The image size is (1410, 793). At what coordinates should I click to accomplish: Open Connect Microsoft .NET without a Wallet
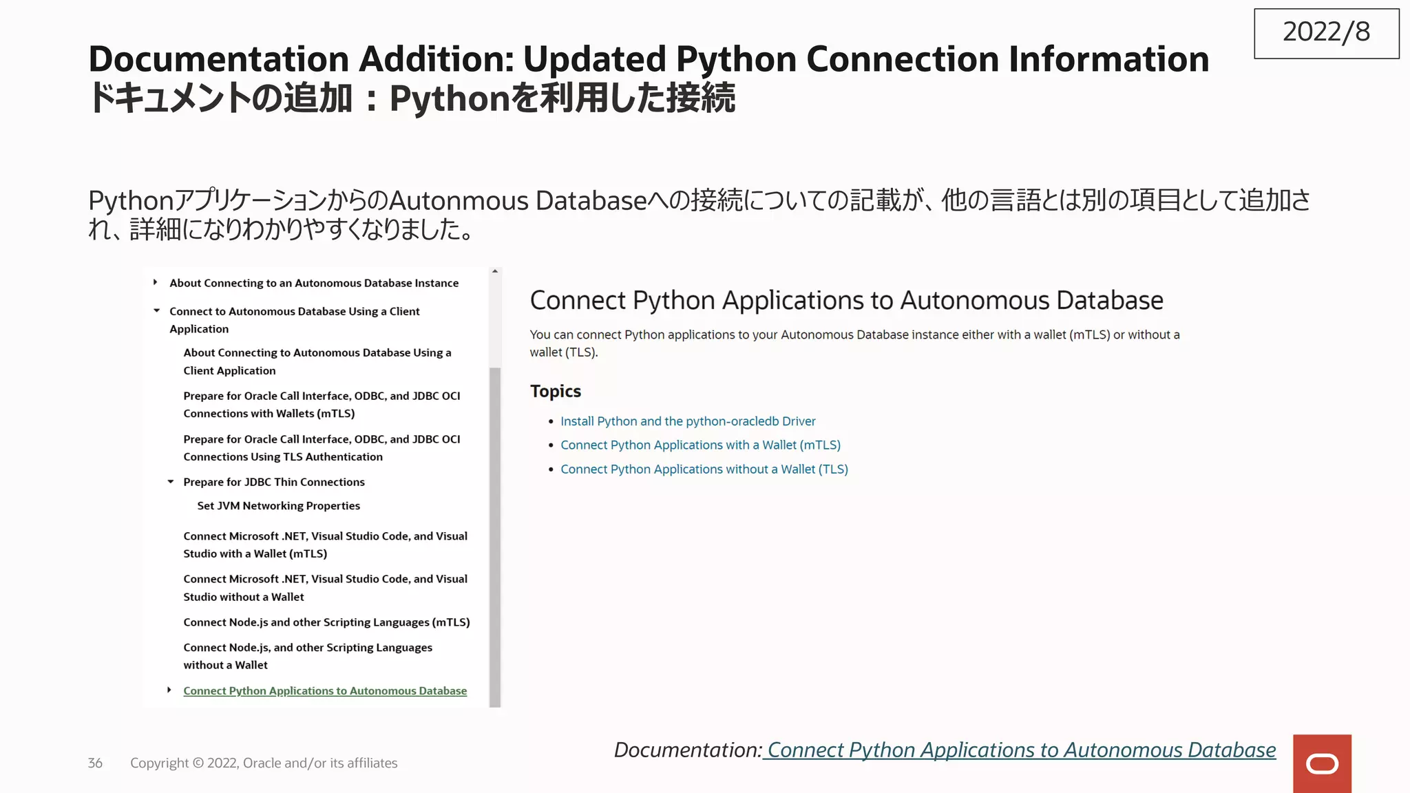(325, 588)
